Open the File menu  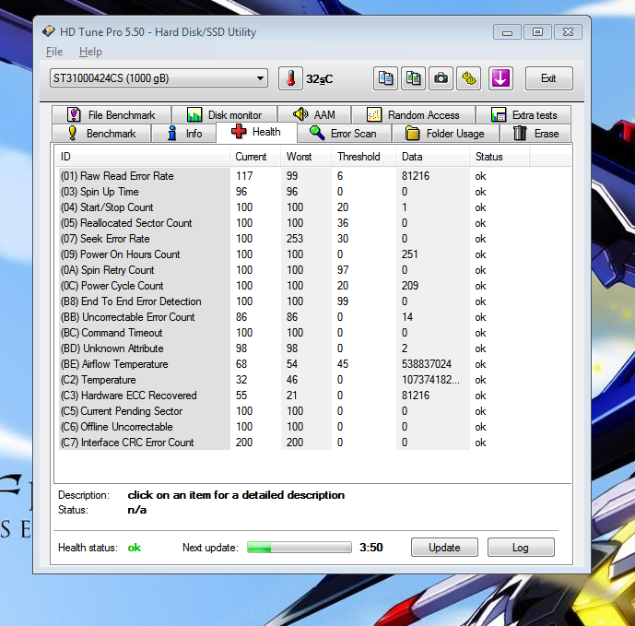coord(54,52)
